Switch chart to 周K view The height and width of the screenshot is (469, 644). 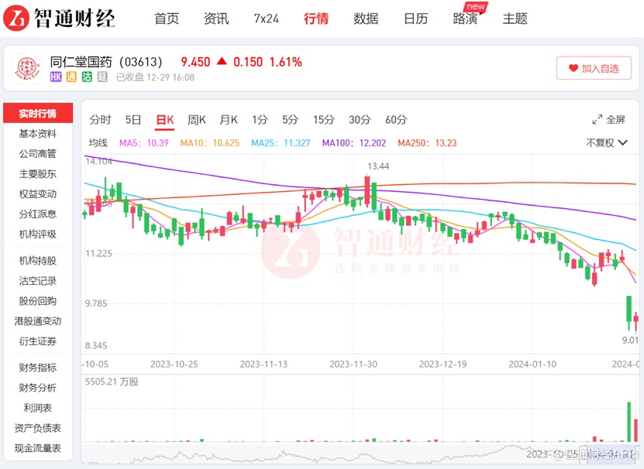(196, 120)
